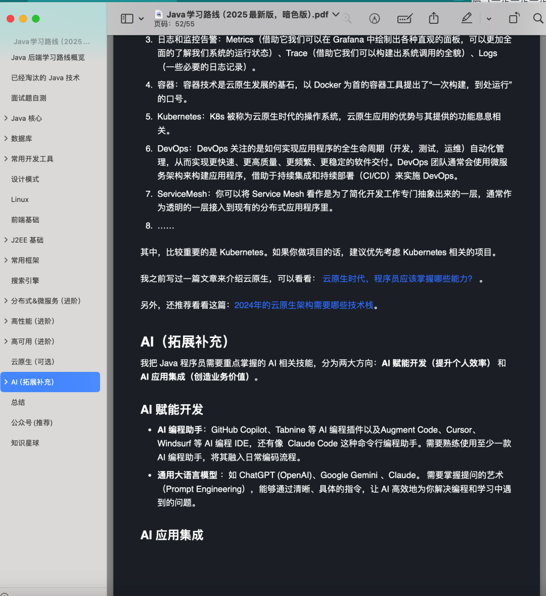Open the document title dropdown next to filename
Screen dimensions: 546x596
[x=336, y=15]
